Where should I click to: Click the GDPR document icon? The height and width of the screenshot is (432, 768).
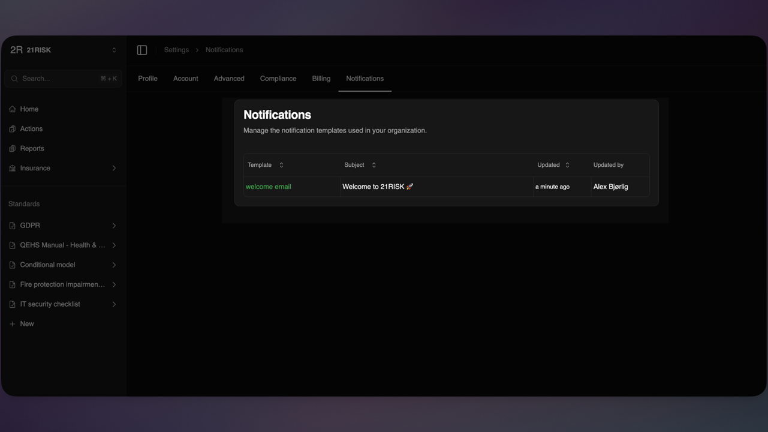(11, 225)
